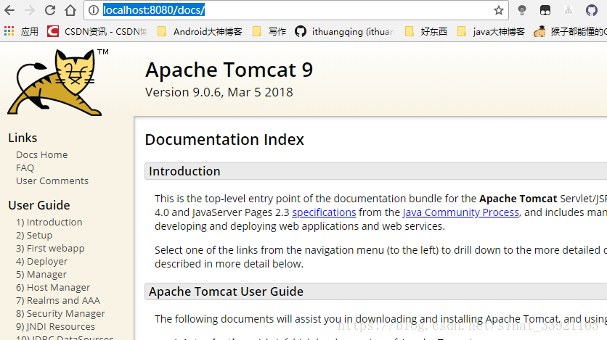The image size is (607, 340).
Task: Open 2) Setup in User Guide
Action: [34, 236]
